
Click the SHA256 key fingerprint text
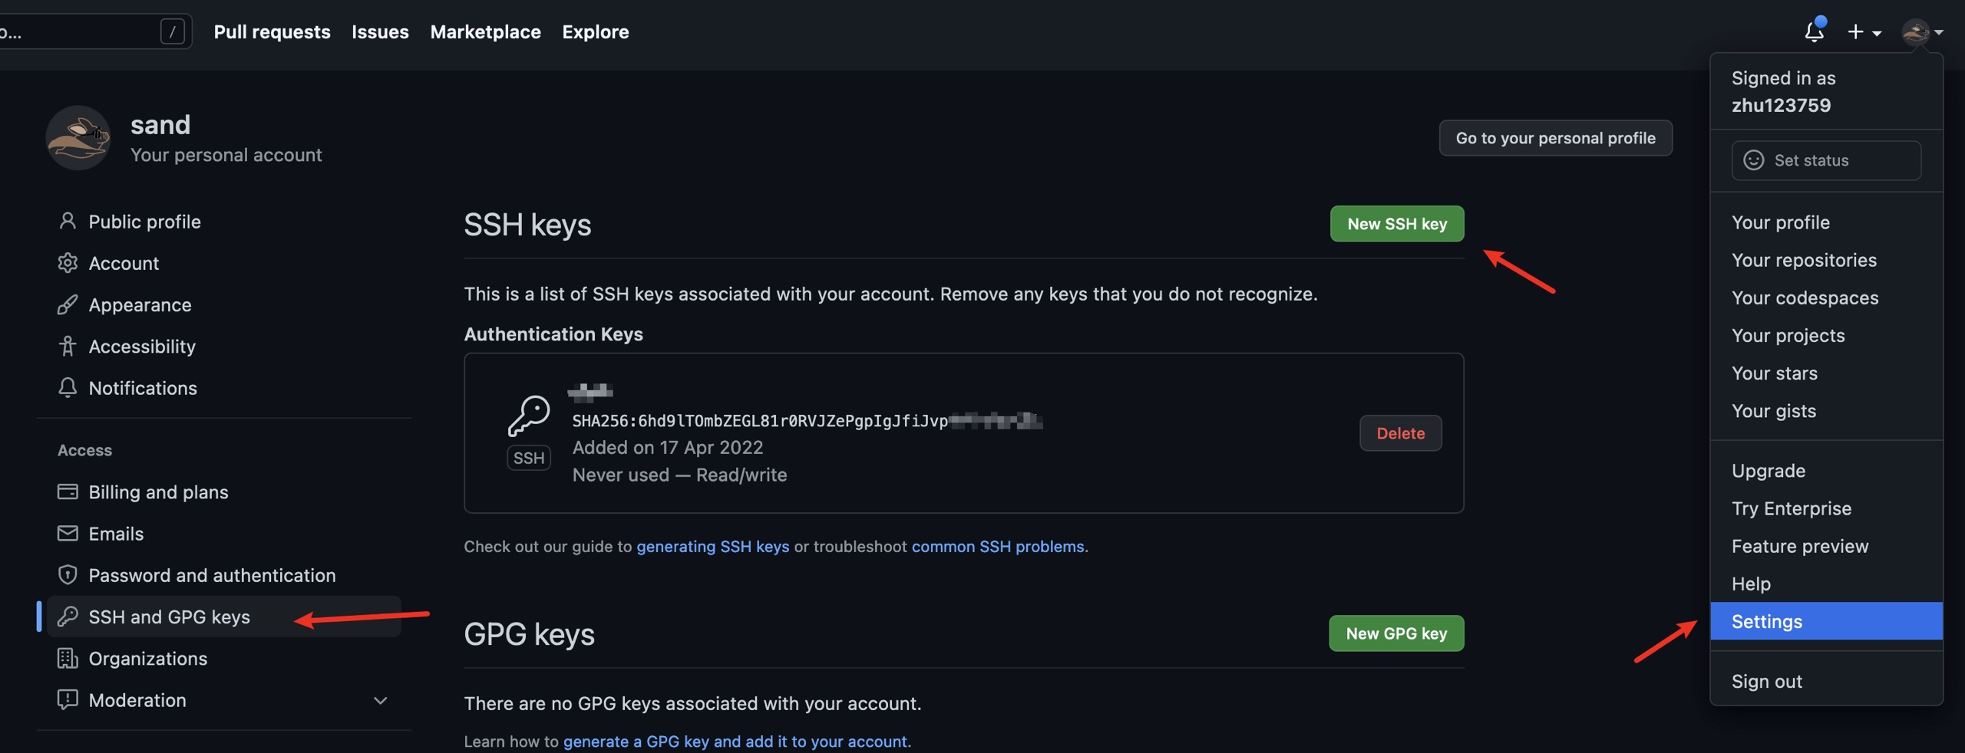(x=807, y=420)
